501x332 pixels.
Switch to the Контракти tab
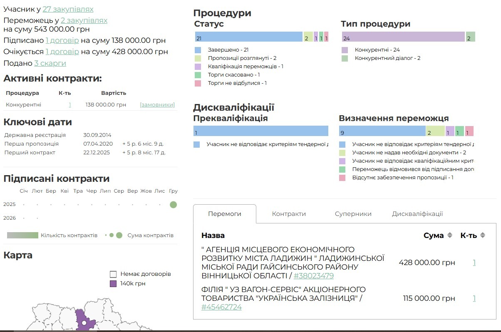[x=289, y=214]
